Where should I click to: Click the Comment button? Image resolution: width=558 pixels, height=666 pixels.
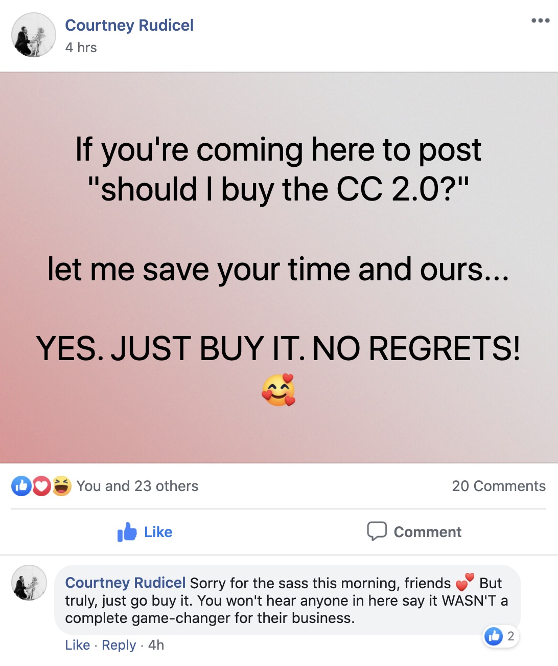click(x=414, y=532)
